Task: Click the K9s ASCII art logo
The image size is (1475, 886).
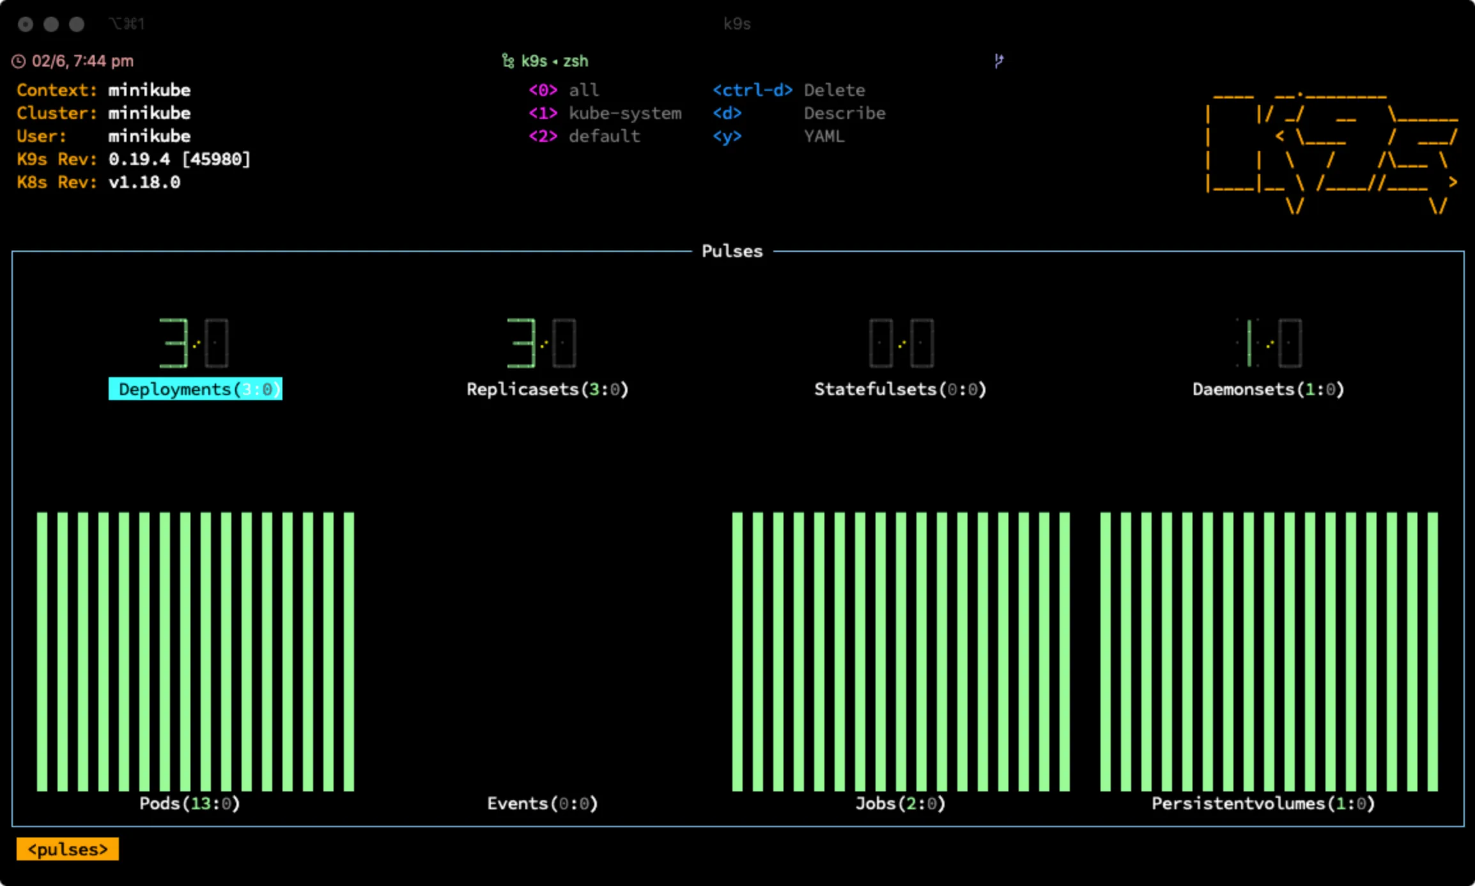Action: tap(1332, 152)
